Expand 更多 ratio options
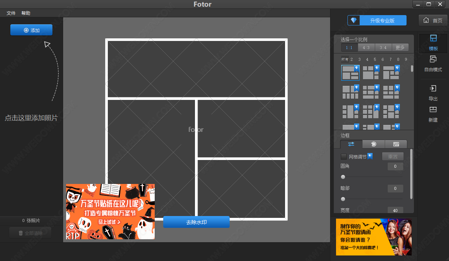The height and width of the screenshot is (261, 449). click(400, 48)
